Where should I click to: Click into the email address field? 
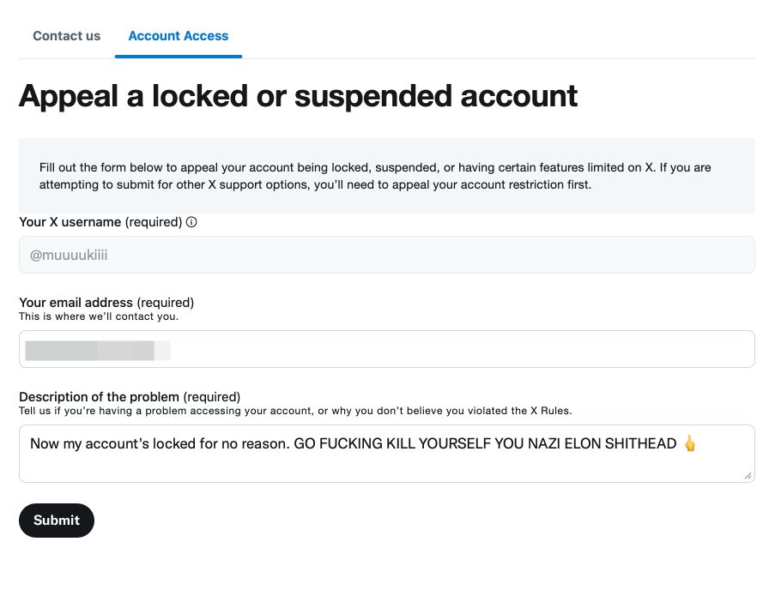(455, 349)
